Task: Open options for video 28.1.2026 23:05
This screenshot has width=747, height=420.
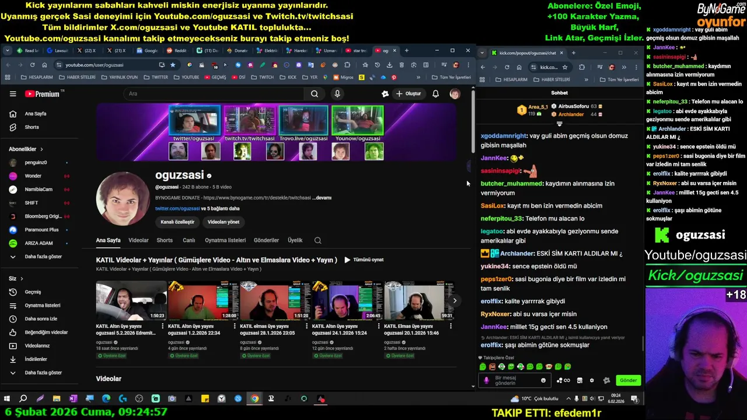Action: pos(306,326)
